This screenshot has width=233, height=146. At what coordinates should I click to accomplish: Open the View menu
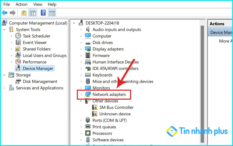[38, 4]
